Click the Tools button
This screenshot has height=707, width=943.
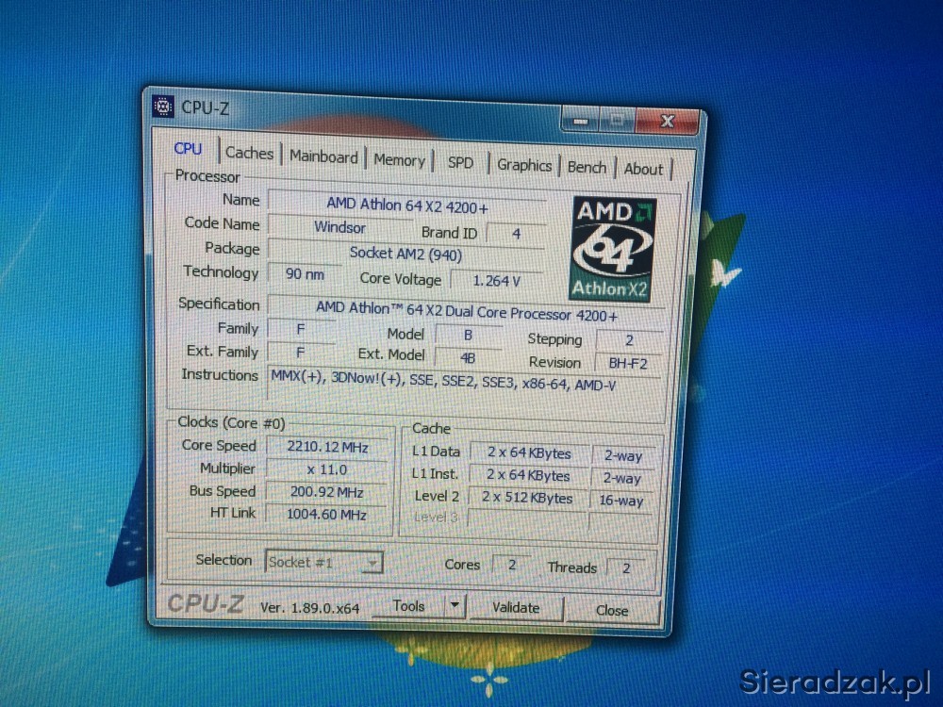(x=409, y=606)
